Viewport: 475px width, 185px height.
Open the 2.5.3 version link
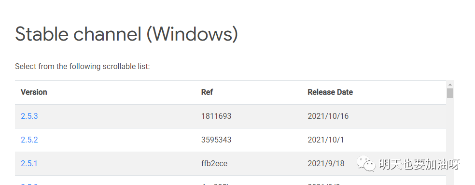pos(29,116)
